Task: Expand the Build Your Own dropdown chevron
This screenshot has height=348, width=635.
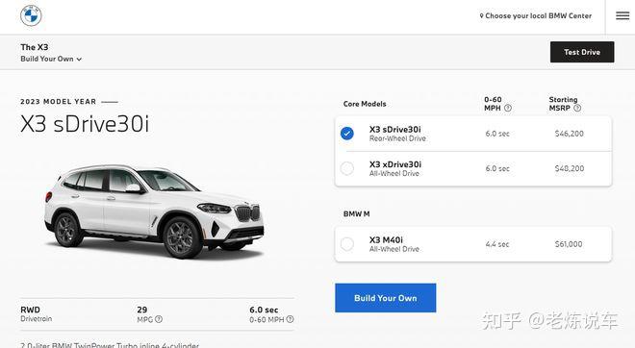Action: point(79,59)
